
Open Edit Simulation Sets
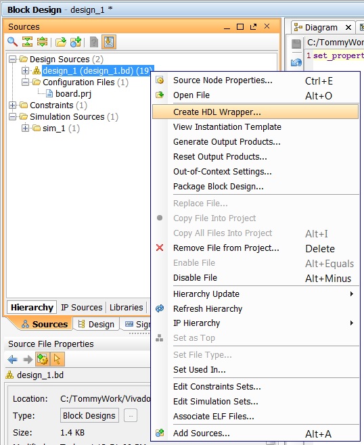click(x=256, y=402)
